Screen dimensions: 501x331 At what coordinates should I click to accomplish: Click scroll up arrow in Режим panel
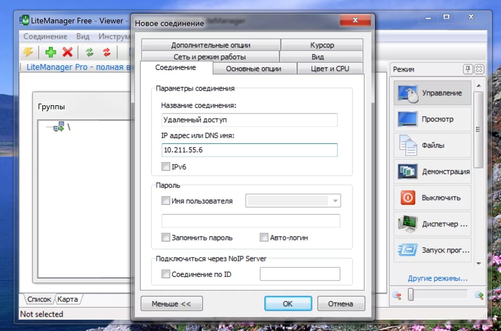pyautogui.click(x=479, y=86)
